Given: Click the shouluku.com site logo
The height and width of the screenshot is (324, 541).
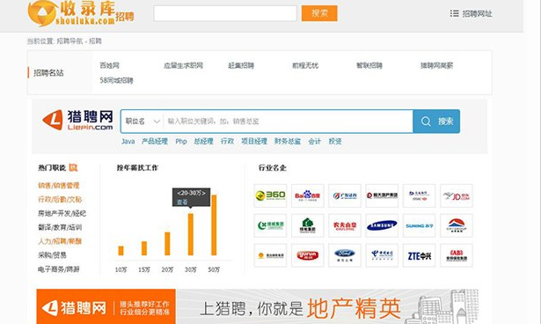Looking at the screenshot, I should point(81,13).
